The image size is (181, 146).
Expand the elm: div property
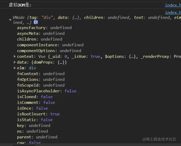click(15, 68)
